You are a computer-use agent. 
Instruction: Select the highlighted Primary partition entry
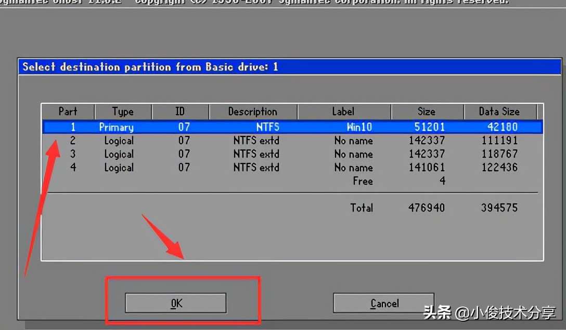(x=115, y=127)
